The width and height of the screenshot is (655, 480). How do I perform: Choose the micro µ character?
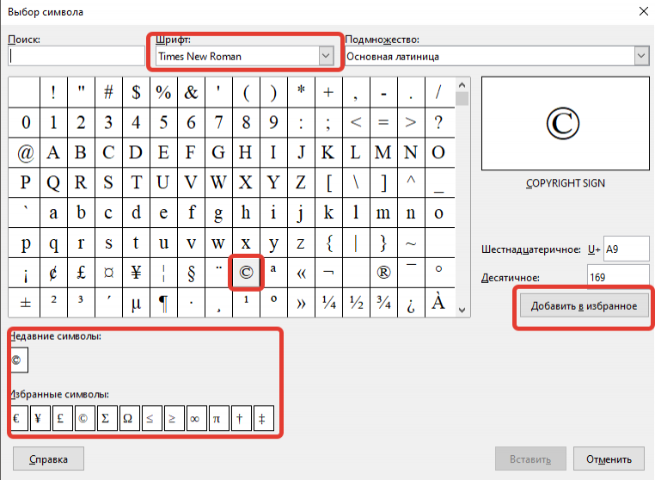click(136, 303)
